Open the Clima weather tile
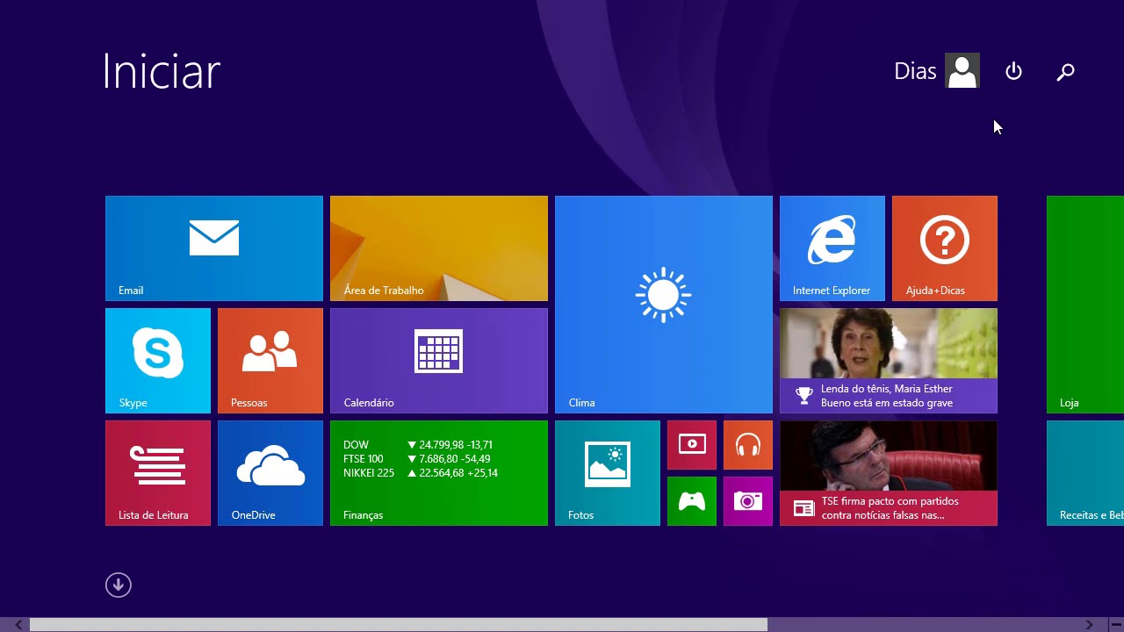 point(664,305)
